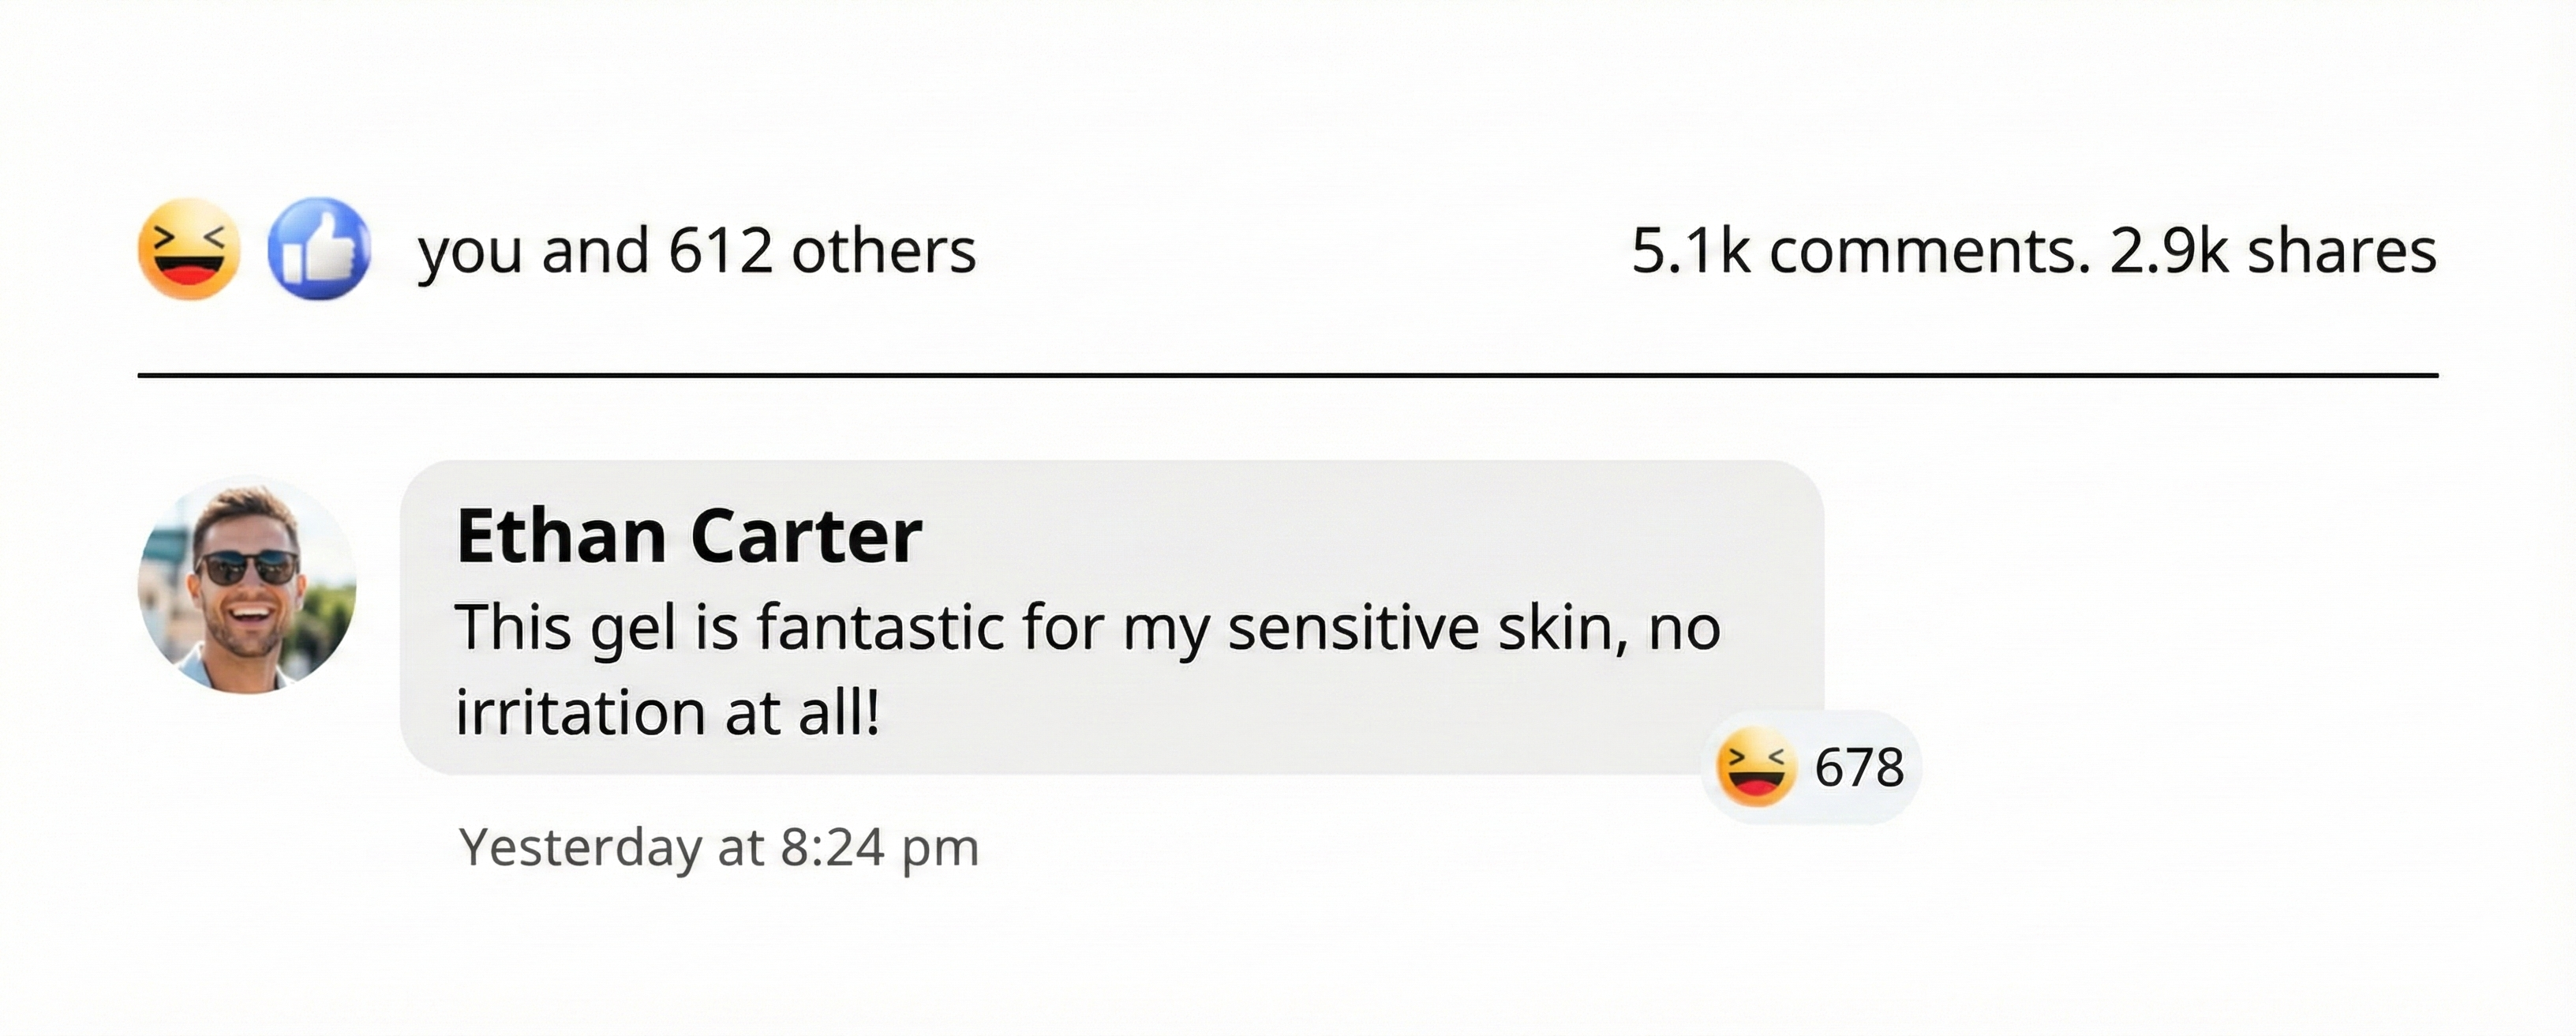The image size is (2576, 1036).
Task: Click the 'irritation at all!' comment line
Action: 668,713
